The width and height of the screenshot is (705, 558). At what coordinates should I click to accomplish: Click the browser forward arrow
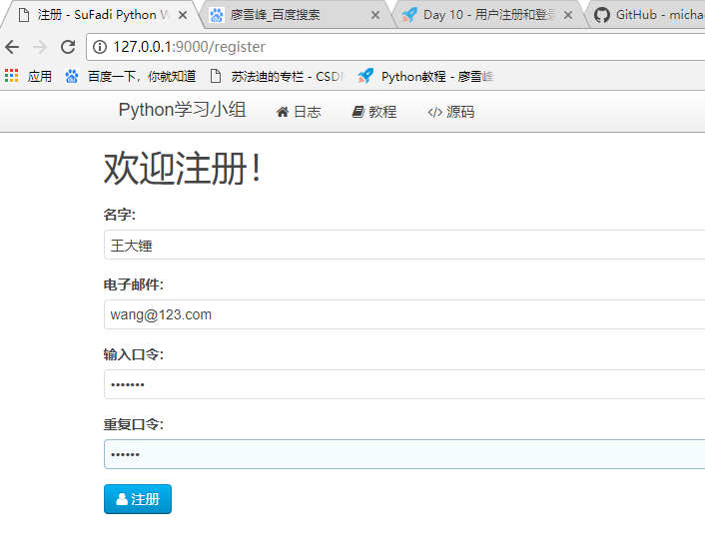(x=40, y=47)
